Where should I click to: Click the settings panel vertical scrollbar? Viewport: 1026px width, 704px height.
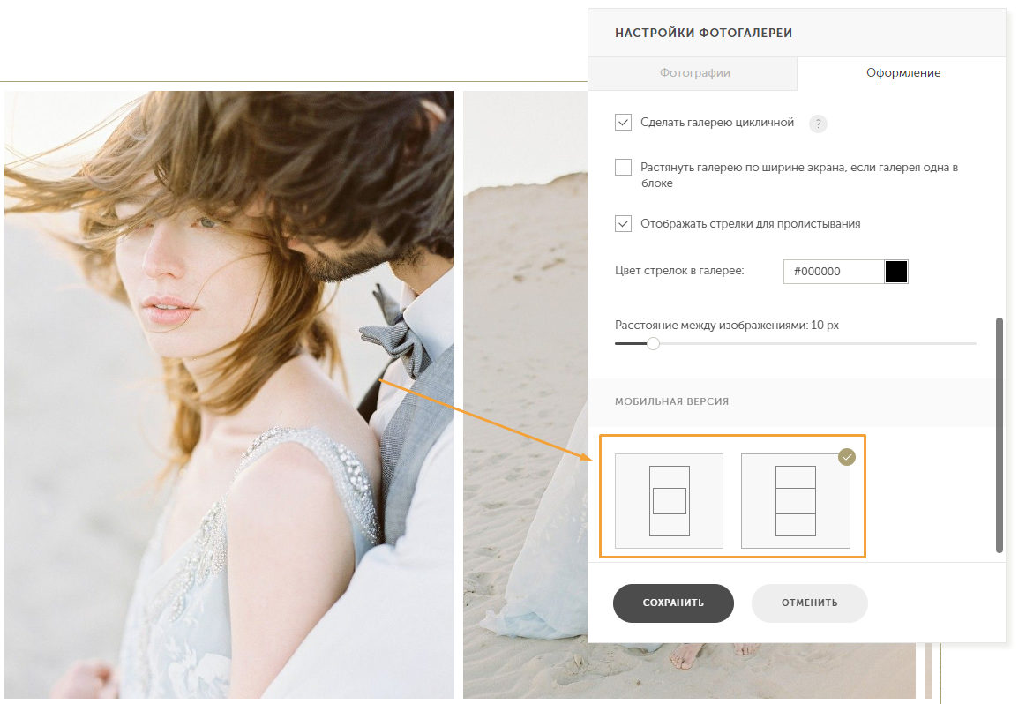pyautogui.click(x=1000, y=435)
